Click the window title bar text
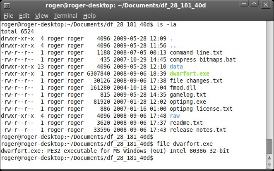274x171 pixels. [137, 6]
